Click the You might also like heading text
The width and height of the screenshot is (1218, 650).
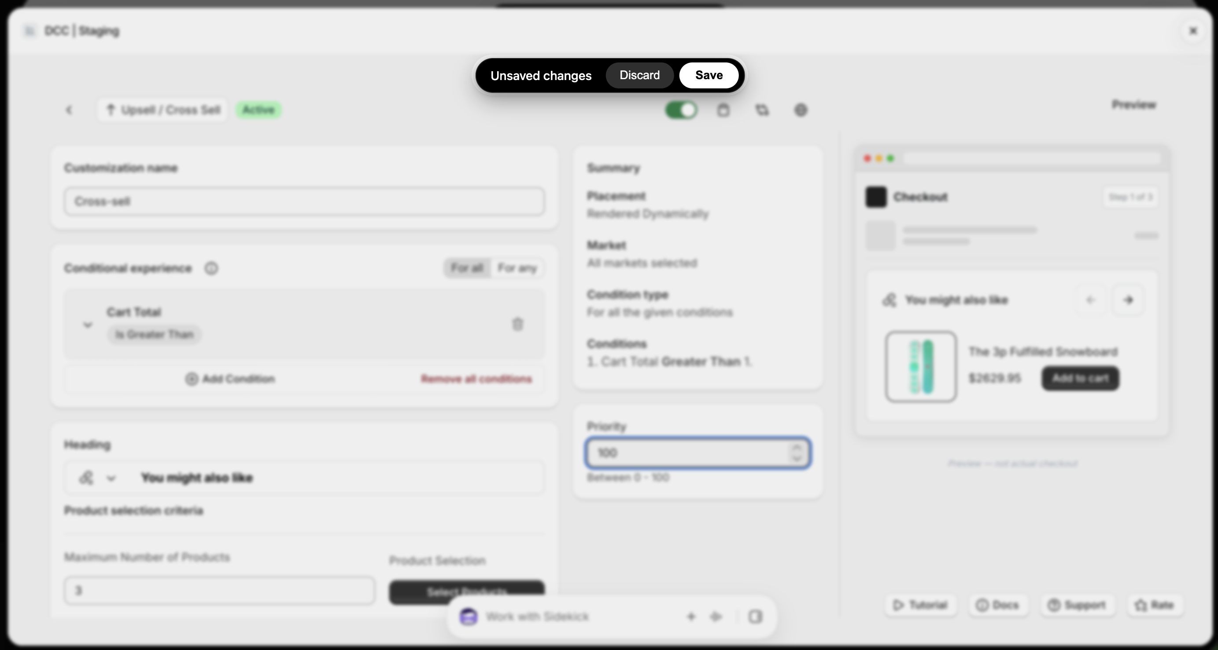click(197, 478)
